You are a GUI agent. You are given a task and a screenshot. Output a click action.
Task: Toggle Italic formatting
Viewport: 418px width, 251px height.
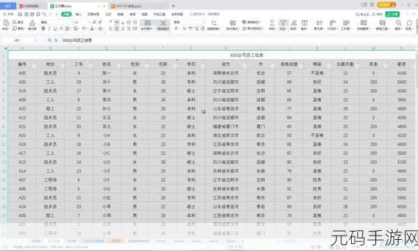coord(49,29)
